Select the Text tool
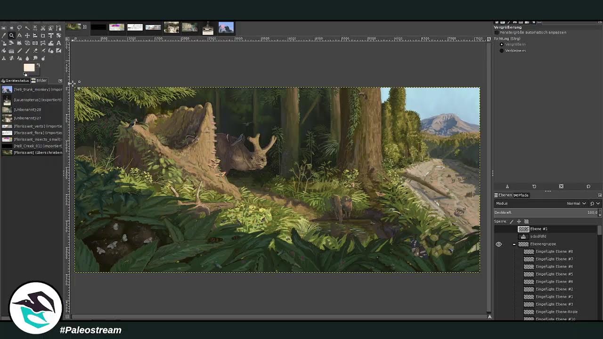This screenshot has width=603, height=339. tap(58, 43)
